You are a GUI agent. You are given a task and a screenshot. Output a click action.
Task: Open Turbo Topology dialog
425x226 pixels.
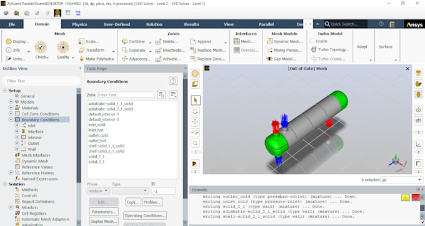click(330, 49)
